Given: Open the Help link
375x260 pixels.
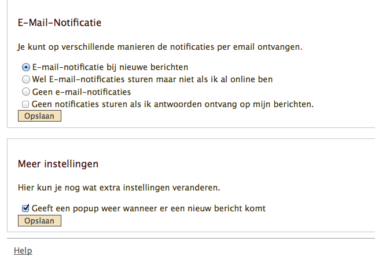Looking at the screenshot, I should tap(23, 251).
